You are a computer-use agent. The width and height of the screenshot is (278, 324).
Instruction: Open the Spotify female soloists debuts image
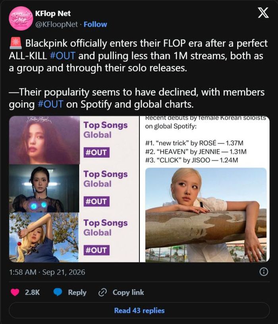(205, 189)
